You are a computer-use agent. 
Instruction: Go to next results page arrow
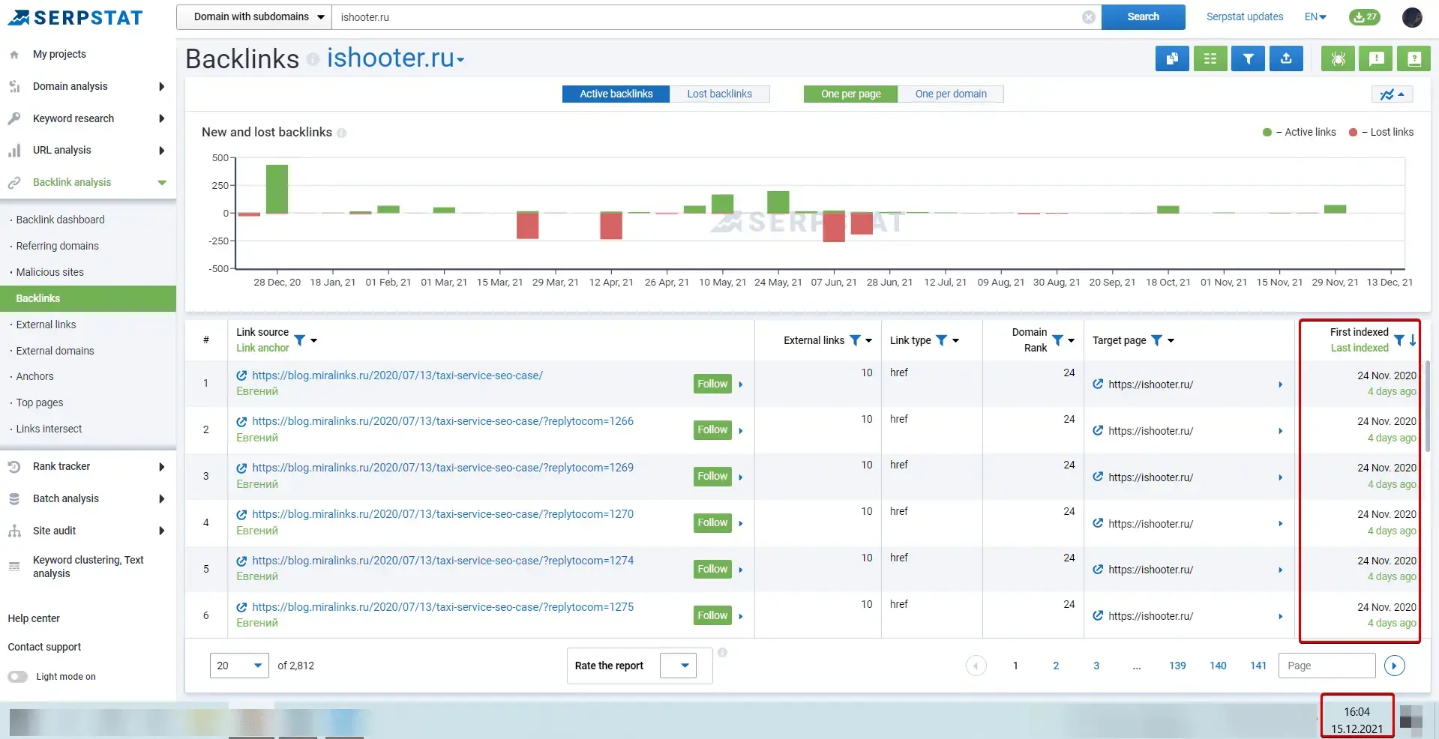click(1394, 666)
